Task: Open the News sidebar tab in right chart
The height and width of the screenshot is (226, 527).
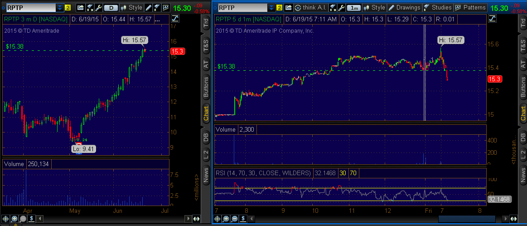Action: tap(523, 174)
